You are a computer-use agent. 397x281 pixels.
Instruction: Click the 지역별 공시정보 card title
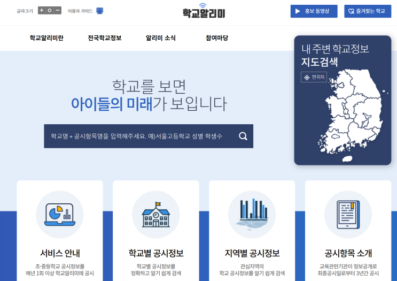[x=252, y=253]
